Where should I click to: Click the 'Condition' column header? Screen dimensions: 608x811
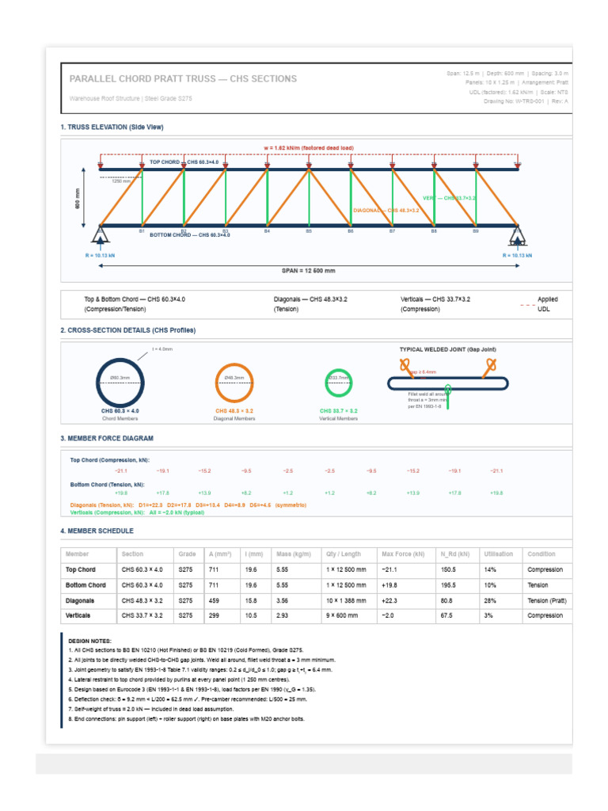point(541,554)
